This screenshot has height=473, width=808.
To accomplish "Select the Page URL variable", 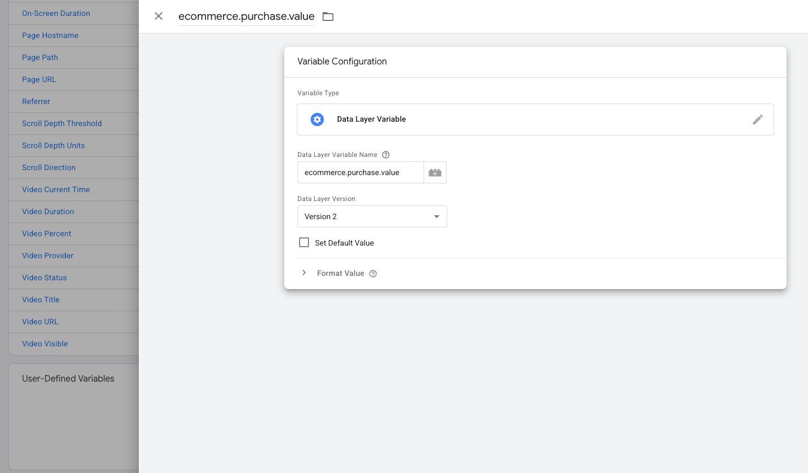I will pyautogui.click(x=39, y=79).
